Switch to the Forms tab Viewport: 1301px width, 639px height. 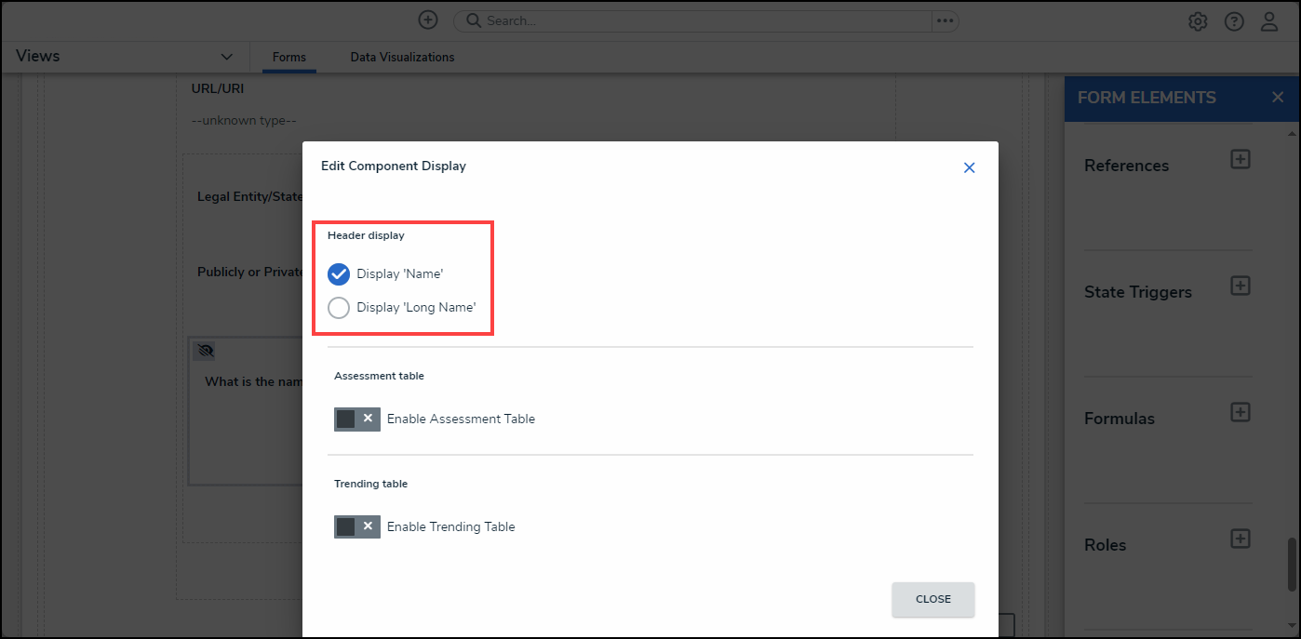[x=288, y=58]
